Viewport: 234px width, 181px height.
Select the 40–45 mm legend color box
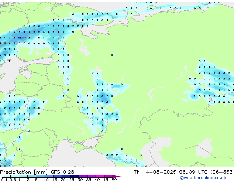pyautogui.click(x=100, y=176)
